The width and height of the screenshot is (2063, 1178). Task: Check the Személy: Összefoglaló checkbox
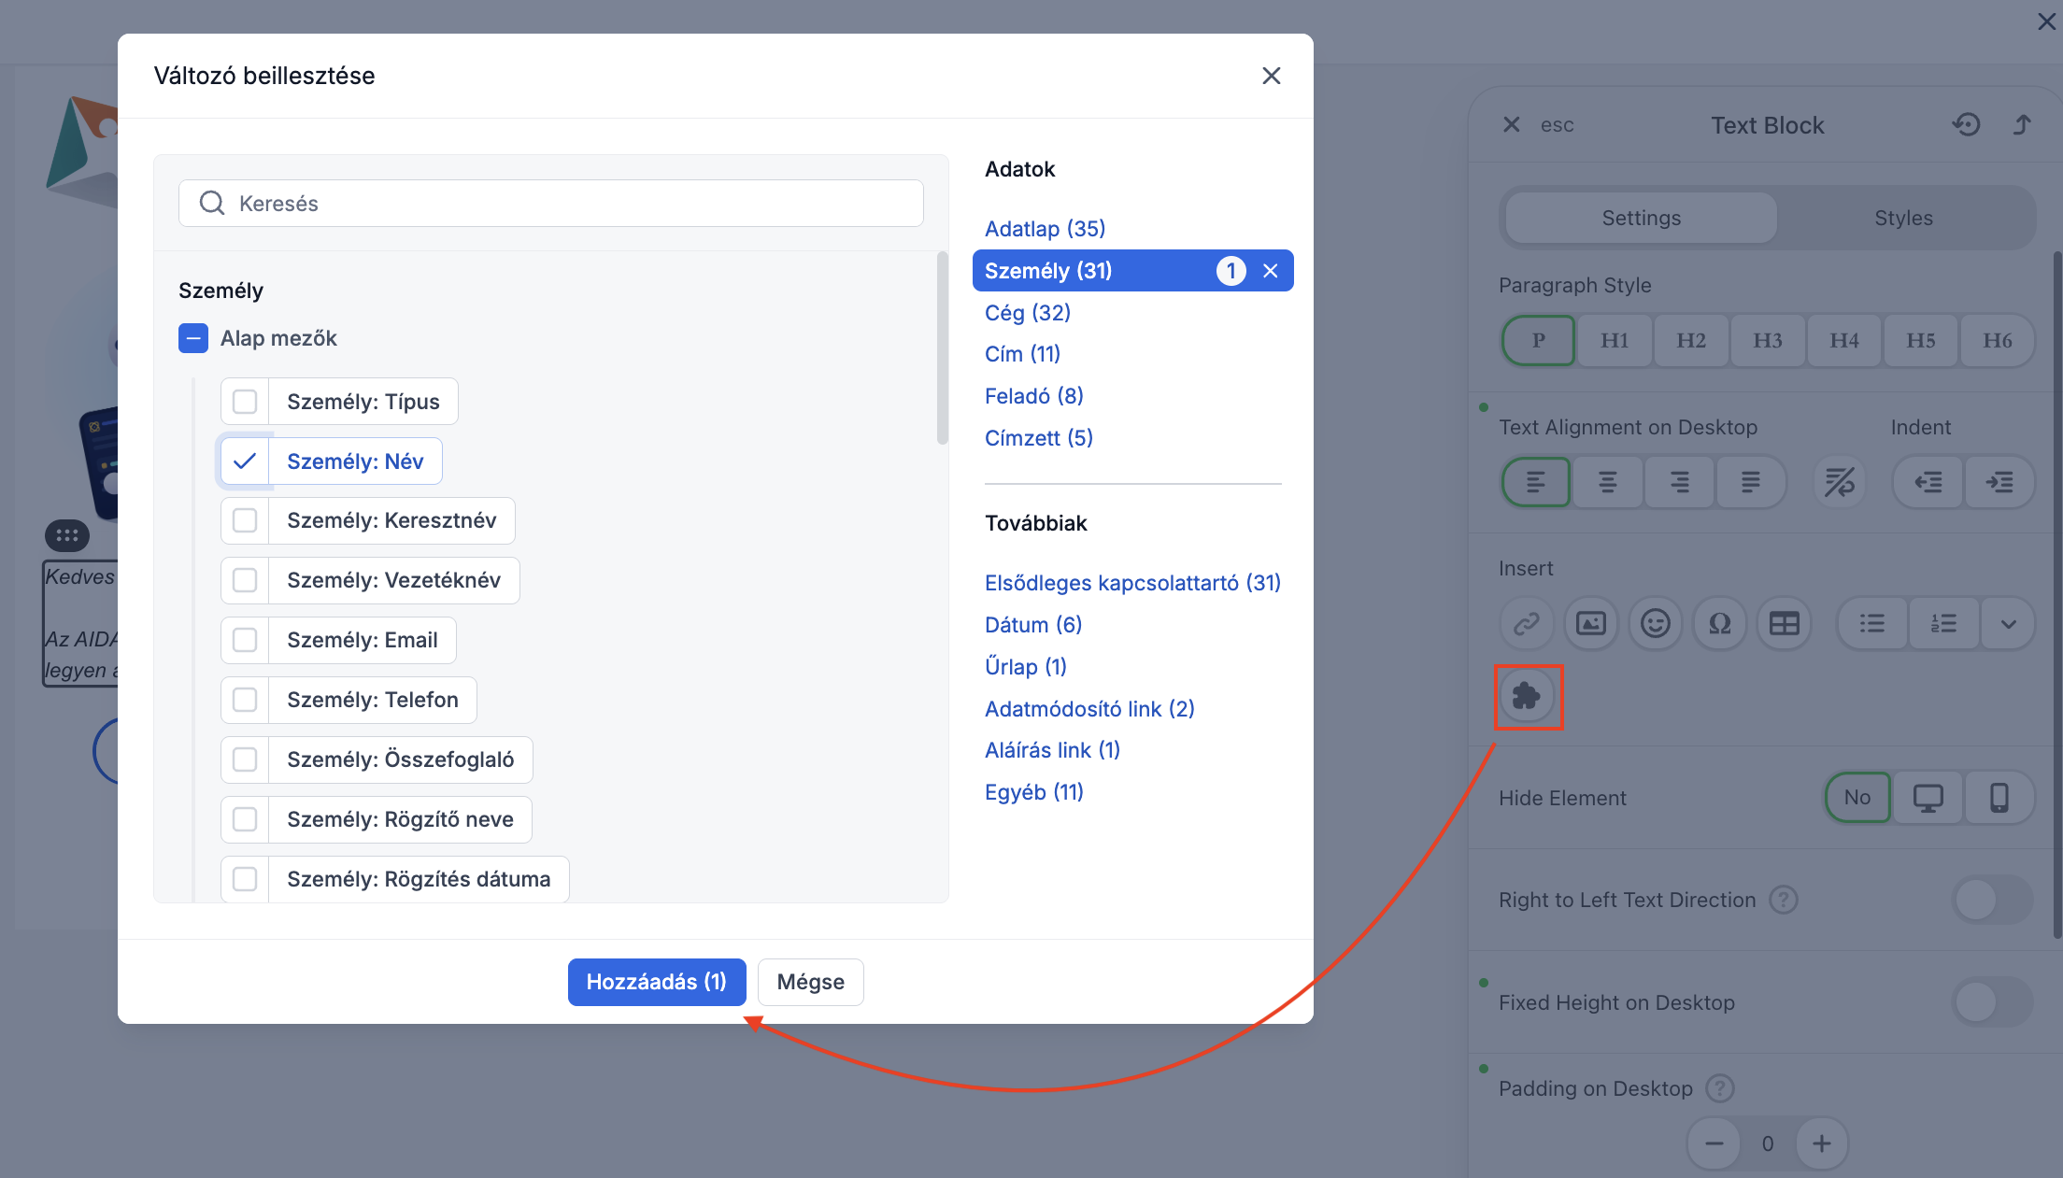(245, 759)
